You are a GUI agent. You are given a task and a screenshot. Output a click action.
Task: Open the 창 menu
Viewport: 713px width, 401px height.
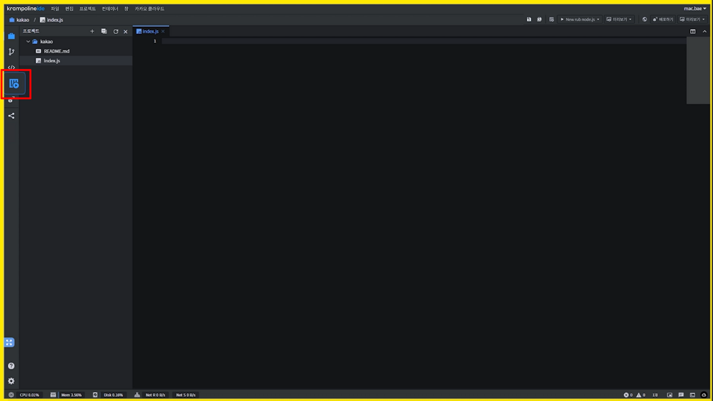click(126, 8)
